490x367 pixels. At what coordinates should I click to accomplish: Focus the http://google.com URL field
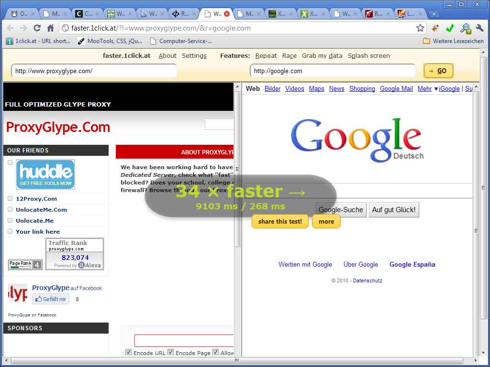tap(333, 71)
